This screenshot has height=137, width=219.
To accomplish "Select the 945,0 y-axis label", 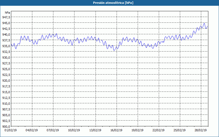I will click(6, 23).
